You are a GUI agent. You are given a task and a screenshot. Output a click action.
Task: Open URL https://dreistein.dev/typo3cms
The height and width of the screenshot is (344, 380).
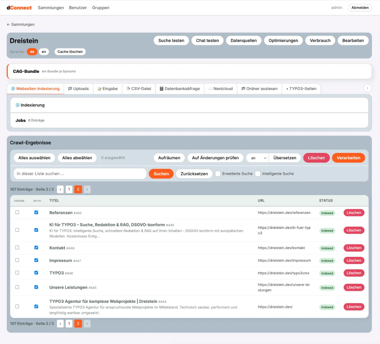(x=283, y=273)
